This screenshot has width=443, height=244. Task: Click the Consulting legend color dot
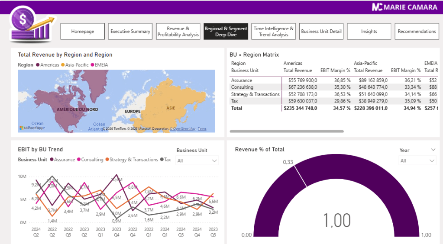click(79, 160)
